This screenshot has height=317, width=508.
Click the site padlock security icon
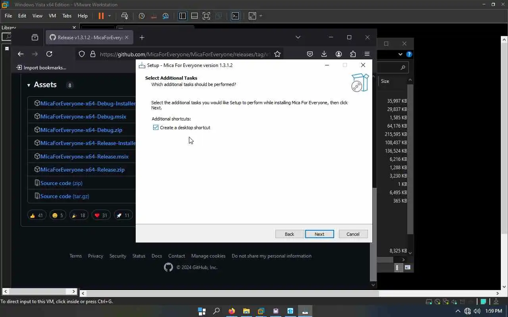click(x=92, y=54)
